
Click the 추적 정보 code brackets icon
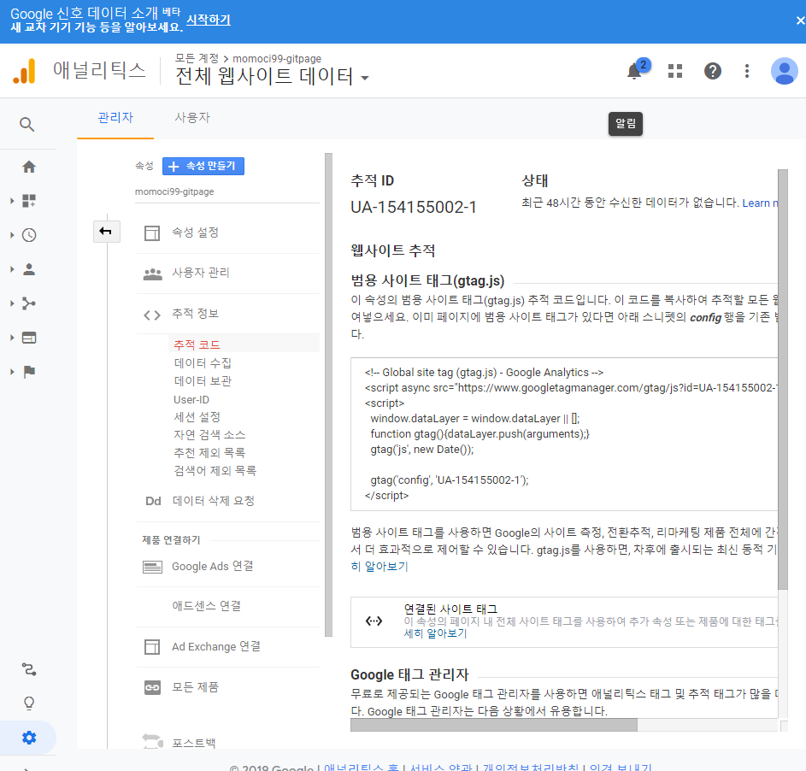[x=152, y=315]
